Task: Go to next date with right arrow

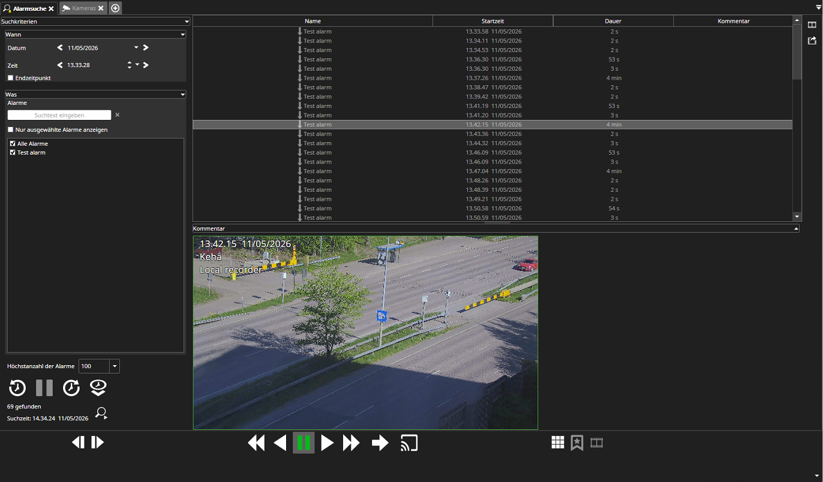Action: (x=146, y=47)
